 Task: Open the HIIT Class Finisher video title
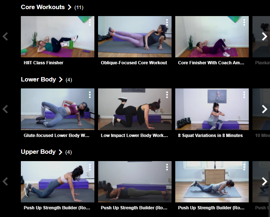(44, 63)
